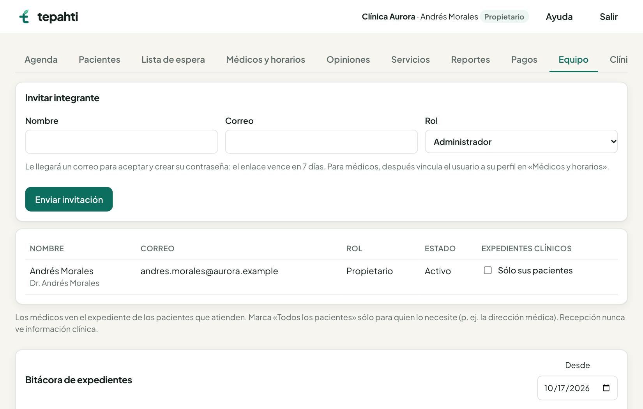Log out with the Salir link

[608, 17]
